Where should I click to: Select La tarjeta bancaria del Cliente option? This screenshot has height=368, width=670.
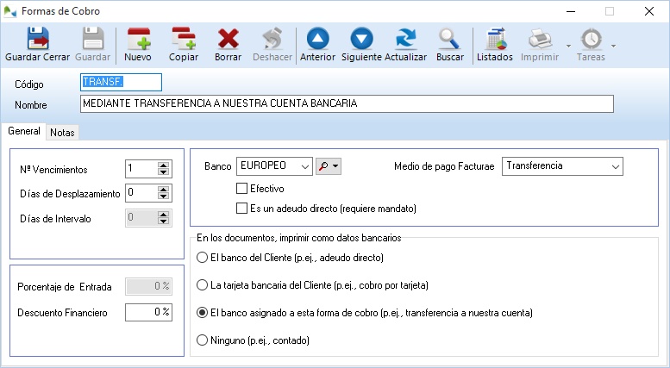tap(202, 285)
